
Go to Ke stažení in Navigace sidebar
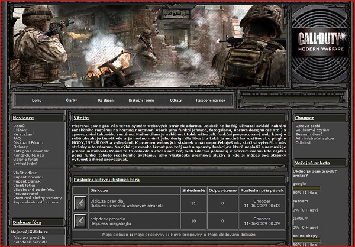(x=23, y=134)
